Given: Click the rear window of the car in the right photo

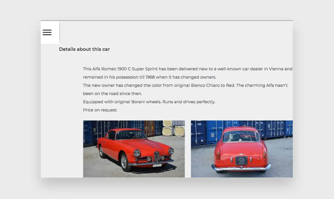Looking at the screenshot, I should click(x=241, y=136).
